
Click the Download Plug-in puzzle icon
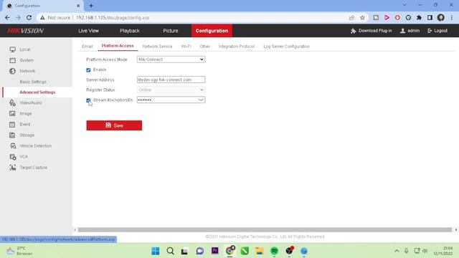click(x=354, y=31)
